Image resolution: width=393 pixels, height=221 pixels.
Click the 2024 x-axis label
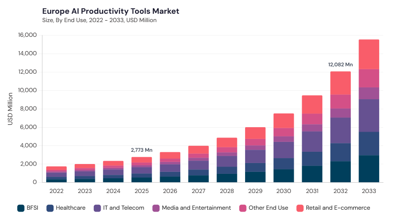pos(113,191)
